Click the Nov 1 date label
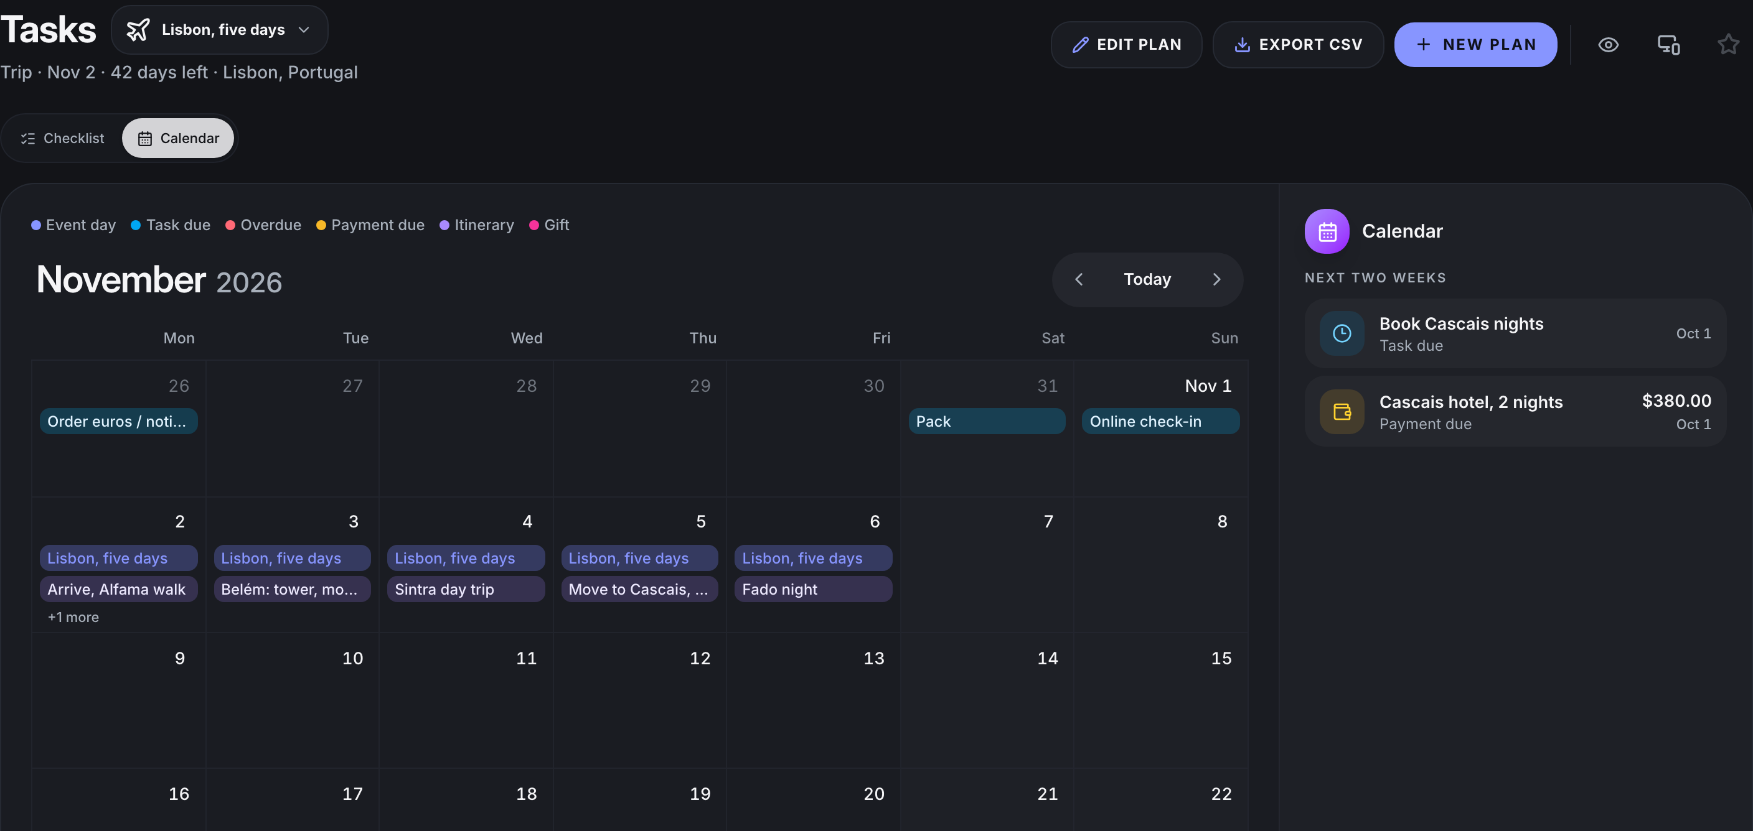 [x=1208, y=386]
